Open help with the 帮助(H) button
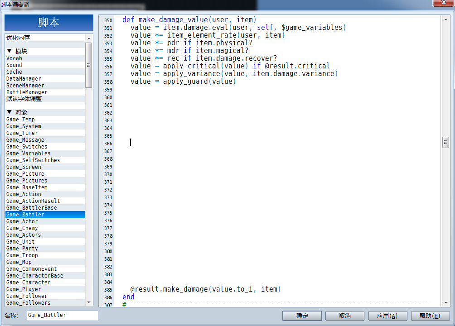Screen dimensions: 455x326 [x=430, y=316]
